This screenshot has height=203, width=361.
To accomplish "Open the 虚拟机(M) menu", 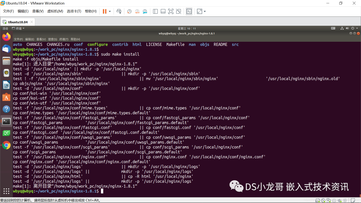I will coord(55,11).
